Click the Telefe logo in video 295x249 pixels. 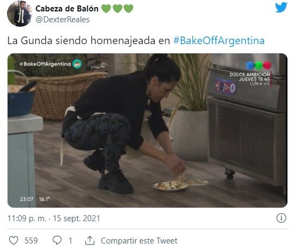coord(259,65)
